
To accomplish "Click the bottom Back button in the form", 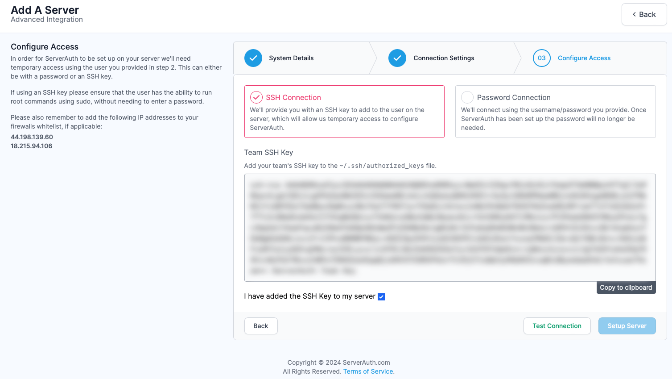I will [261, 326].
